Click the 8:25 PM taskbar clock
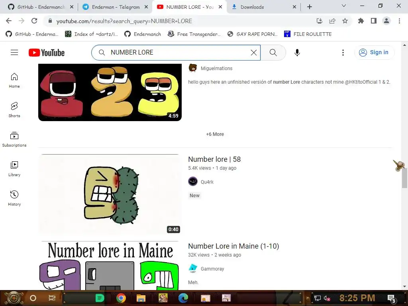408x306 pixels. click(x=357, y=298)
